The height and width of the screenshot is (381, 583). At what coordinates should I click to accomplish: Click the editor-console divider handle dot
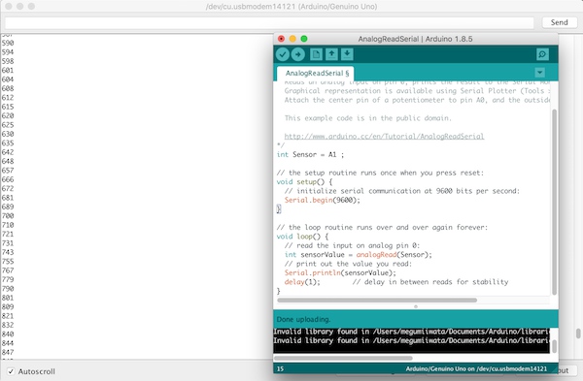coord(416,306)
